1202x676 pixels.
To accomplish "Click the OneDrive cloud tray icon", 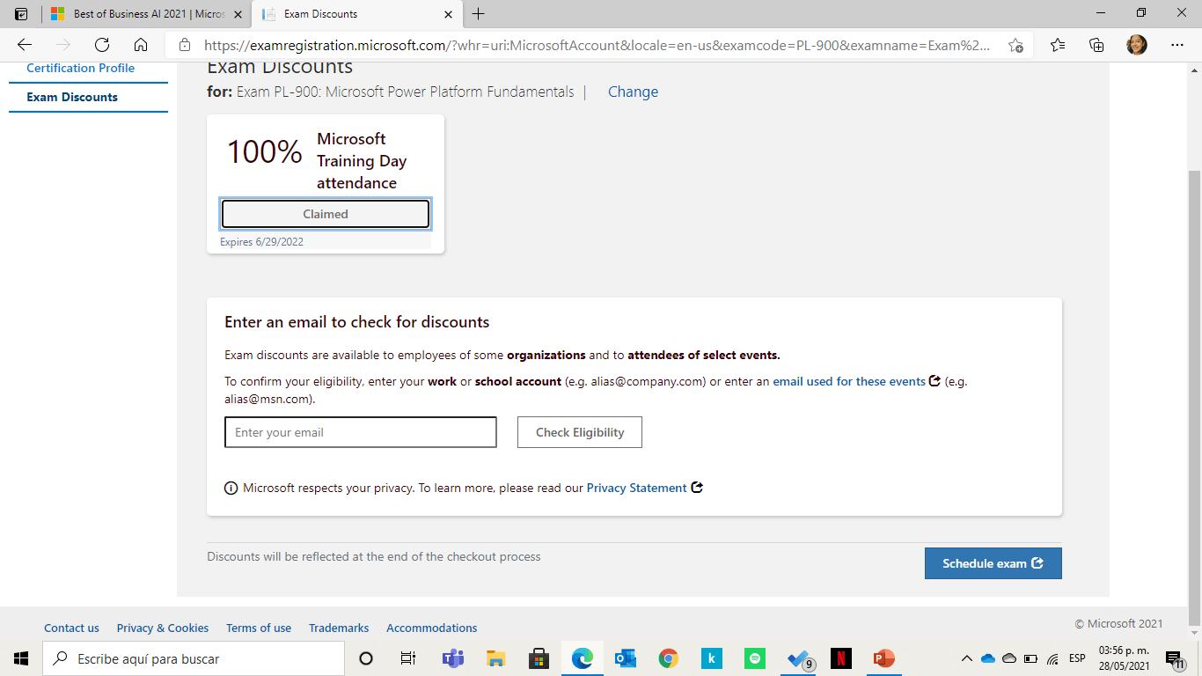I will pos(988,658).
